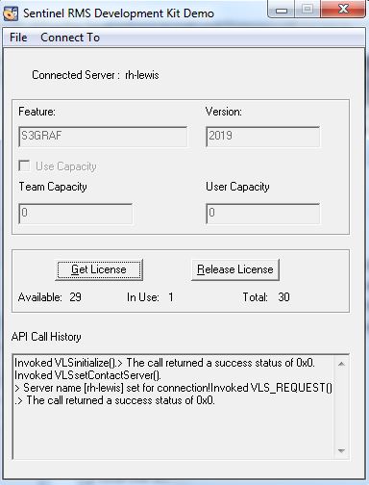This screenshot has width=369, height=485.
Task: Click inside the API Call History log box
Action: 173,407
